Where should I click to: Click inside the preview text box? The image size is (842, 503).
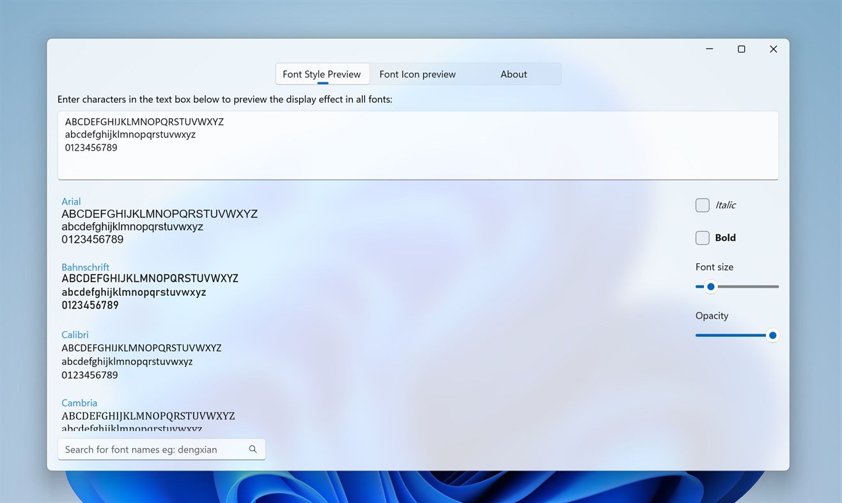(418, 145)
